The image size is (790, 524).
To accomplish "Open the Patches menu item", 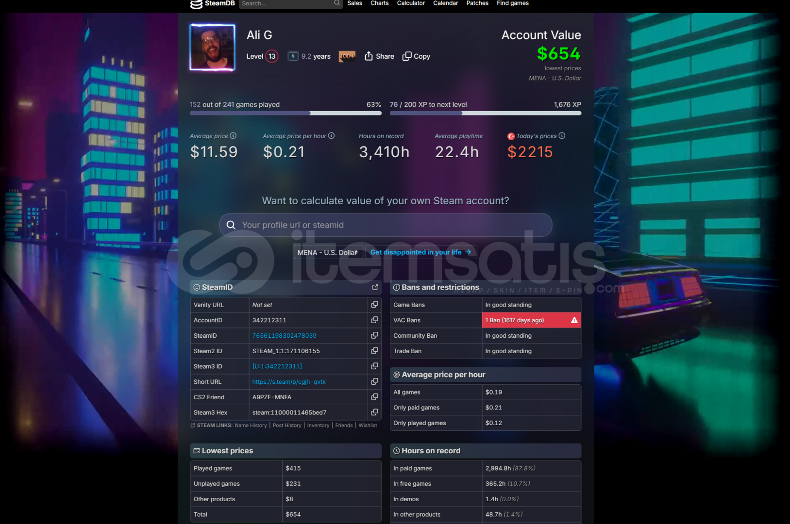I will tap(477, 3).
